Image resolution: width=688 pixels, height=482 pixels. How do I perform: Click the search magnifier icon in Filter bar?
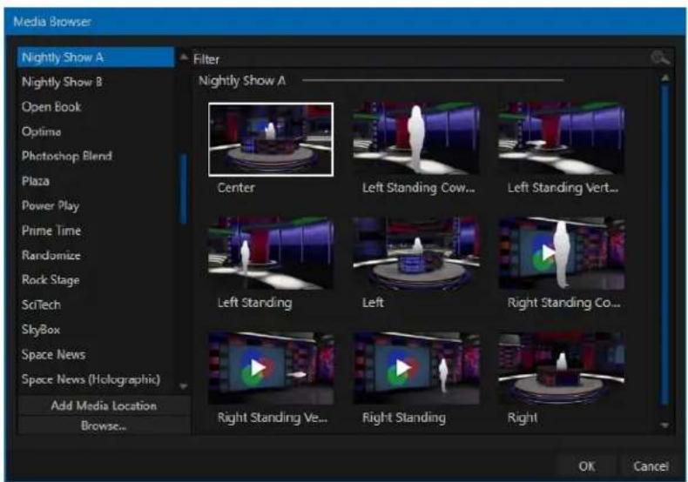(660, 57)
